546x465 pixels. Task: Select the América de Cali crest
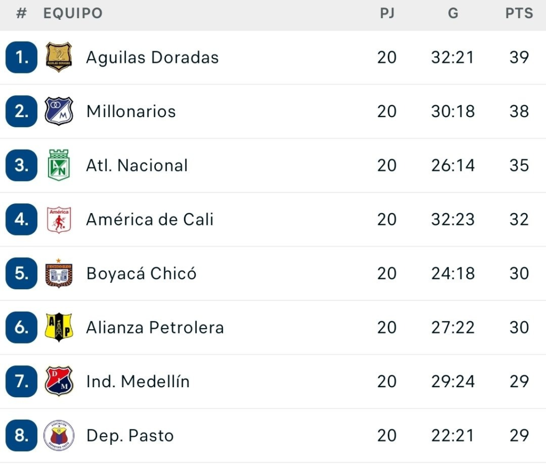[x=59, y=219]
